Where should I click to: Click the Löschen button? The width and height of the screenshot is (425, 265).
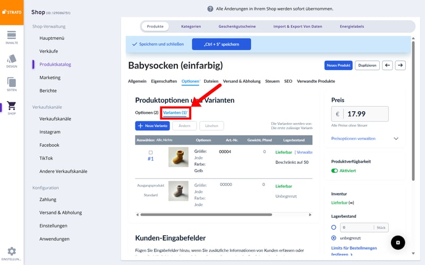[x=211, y=126]
